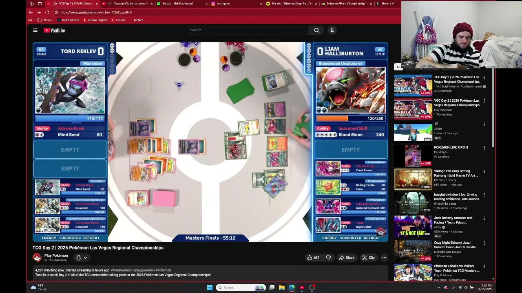Open the YouTube guide hamburger menu
522x293 pixels.
click(x=35, y=30)
